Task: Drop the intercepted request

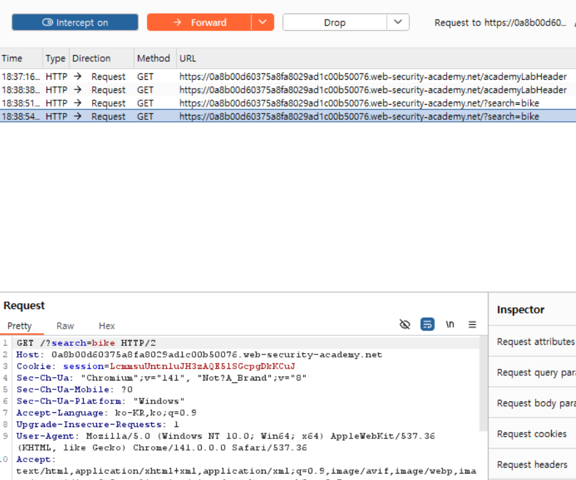Action: [x=335, y=22]
